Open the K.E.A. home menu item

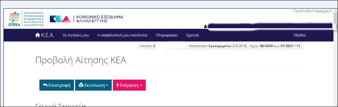point(45,35)
